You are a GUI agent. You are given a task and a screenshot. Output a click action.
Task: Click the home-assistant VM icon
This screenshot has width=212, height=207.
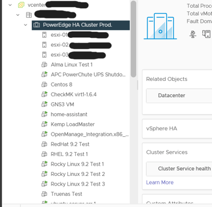click(x=44, y=114)
